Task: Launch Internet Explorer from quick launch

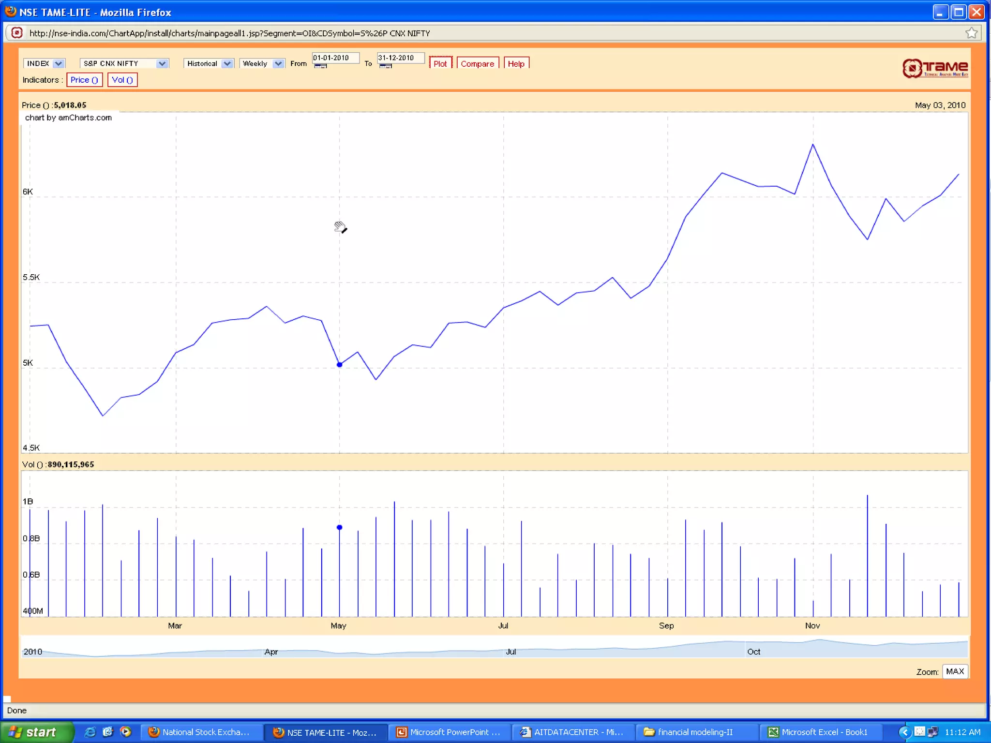Action: click(x=90, y=732)
